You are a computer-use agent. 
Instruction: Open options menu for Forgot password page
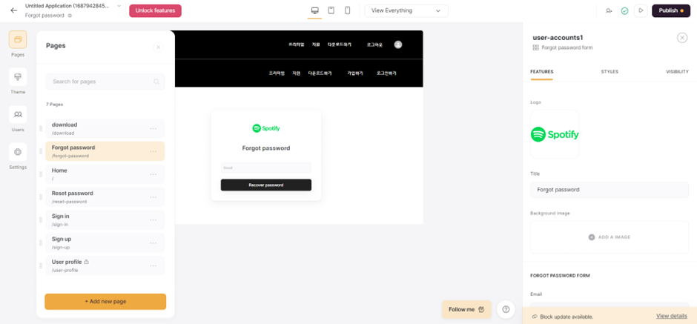153,151
